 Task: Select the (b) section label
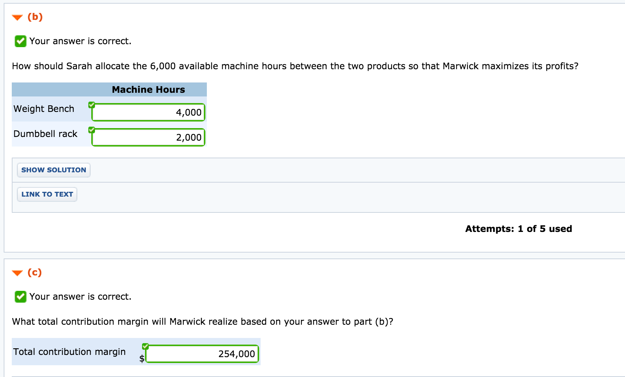click(35, 17)
